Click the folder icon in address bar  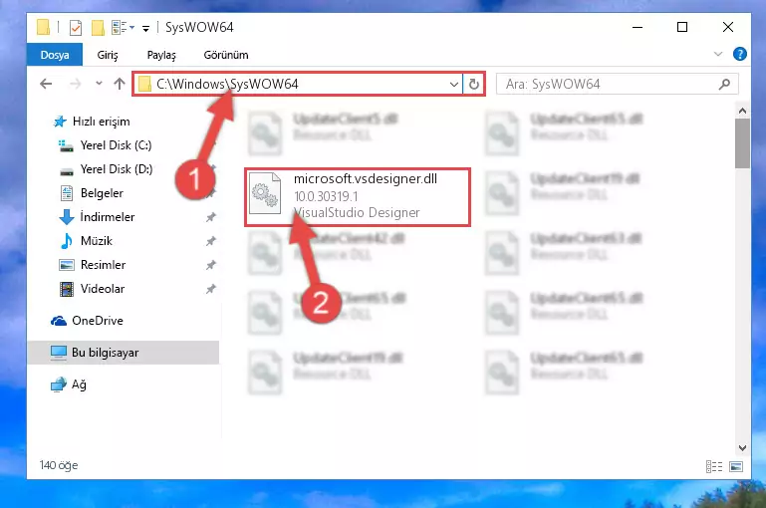144,84
